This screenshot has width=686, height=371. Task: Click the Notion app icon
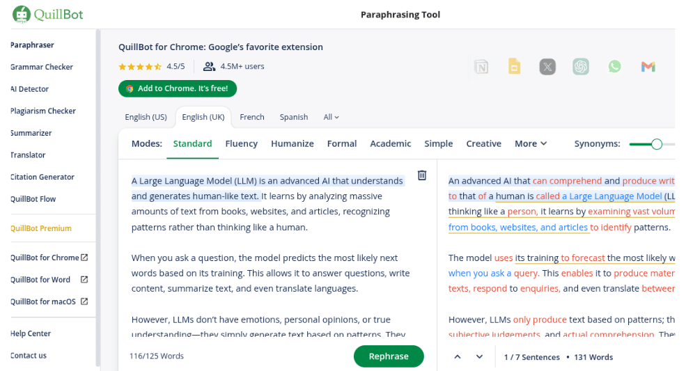(x=481, y=67)
